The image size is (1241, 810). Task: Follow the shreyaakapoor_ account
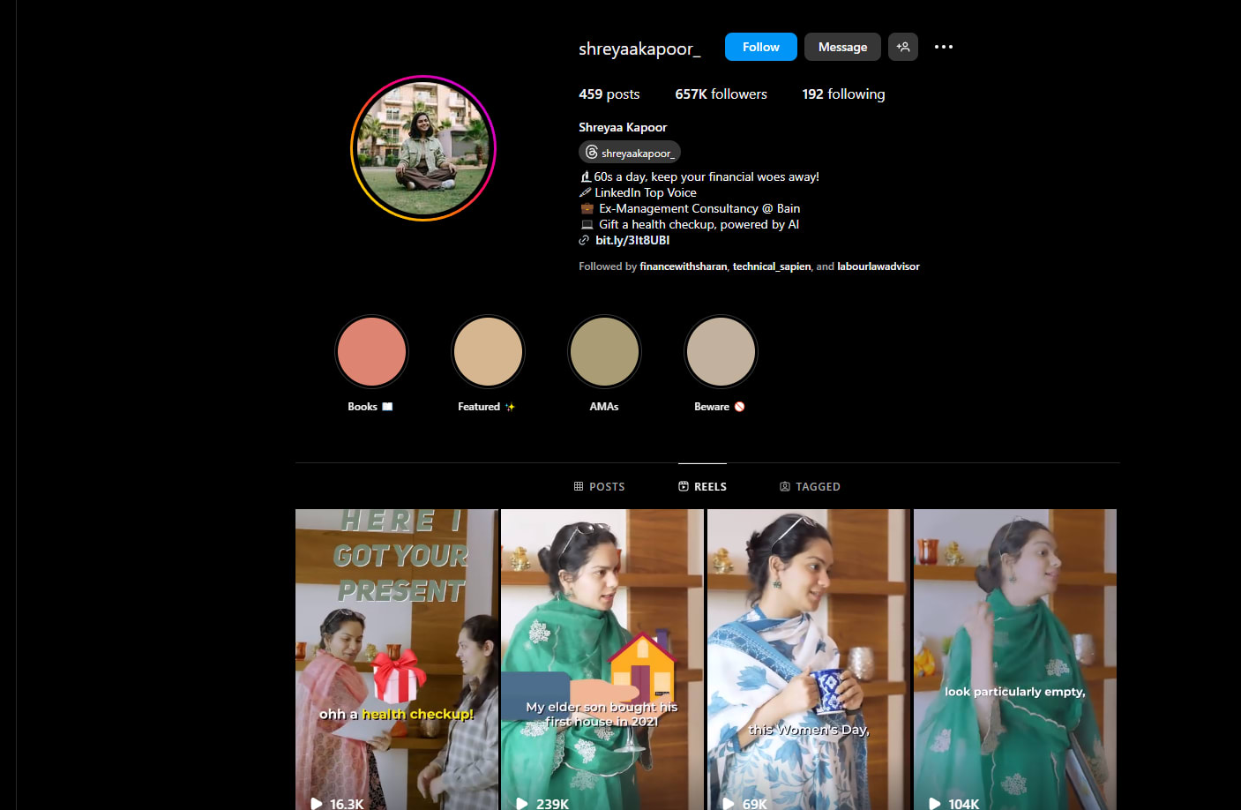point(760,47)
